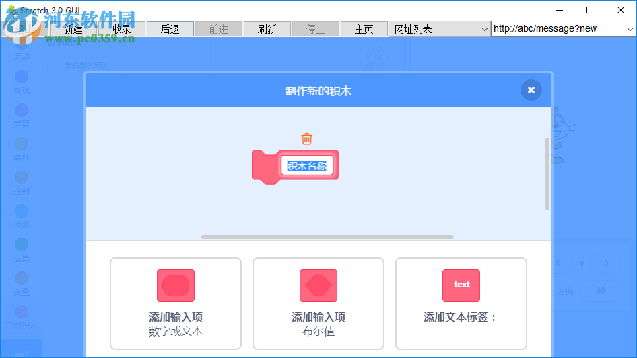Click the number or text input icon
The height and width of the screenshot is (358, 637).
(x=176, y=285)
